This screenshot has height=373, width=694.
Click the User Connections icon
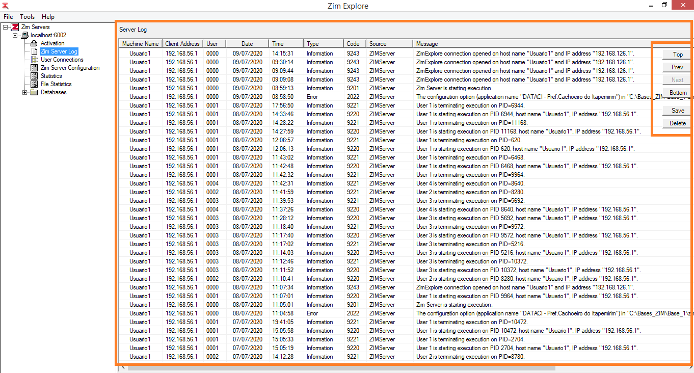35,60
